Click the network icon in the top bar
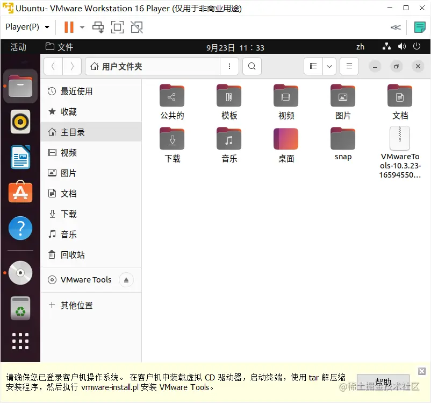Screen dimensions: 431x403 point(386,47)
